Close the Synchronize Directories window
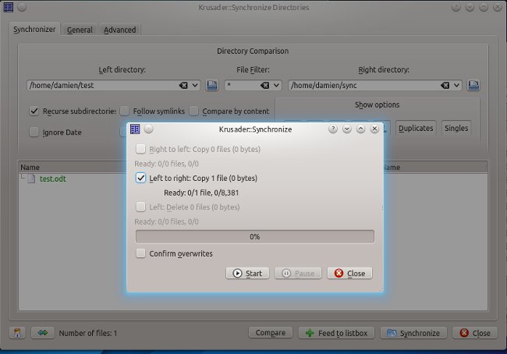507x354 pixels. coord(475,333)
